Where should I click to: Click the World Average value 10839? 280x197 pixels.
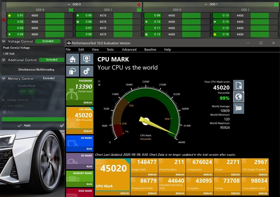[225, 111]
